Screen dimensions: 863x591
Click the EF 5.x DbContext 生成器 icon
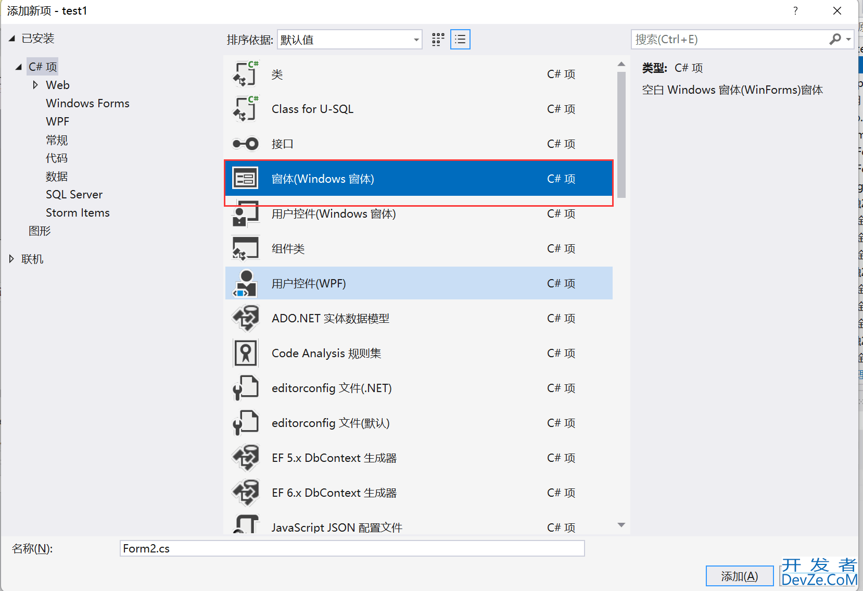click(x=246, y=458)
